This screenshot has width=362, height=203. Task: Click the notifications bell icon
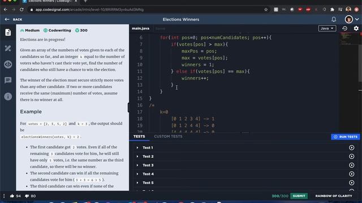334,19
